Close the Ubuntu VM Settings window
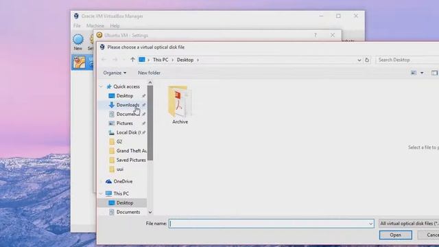Image resolution: width=439 pixels, height=247 pixels. point(332,35)
